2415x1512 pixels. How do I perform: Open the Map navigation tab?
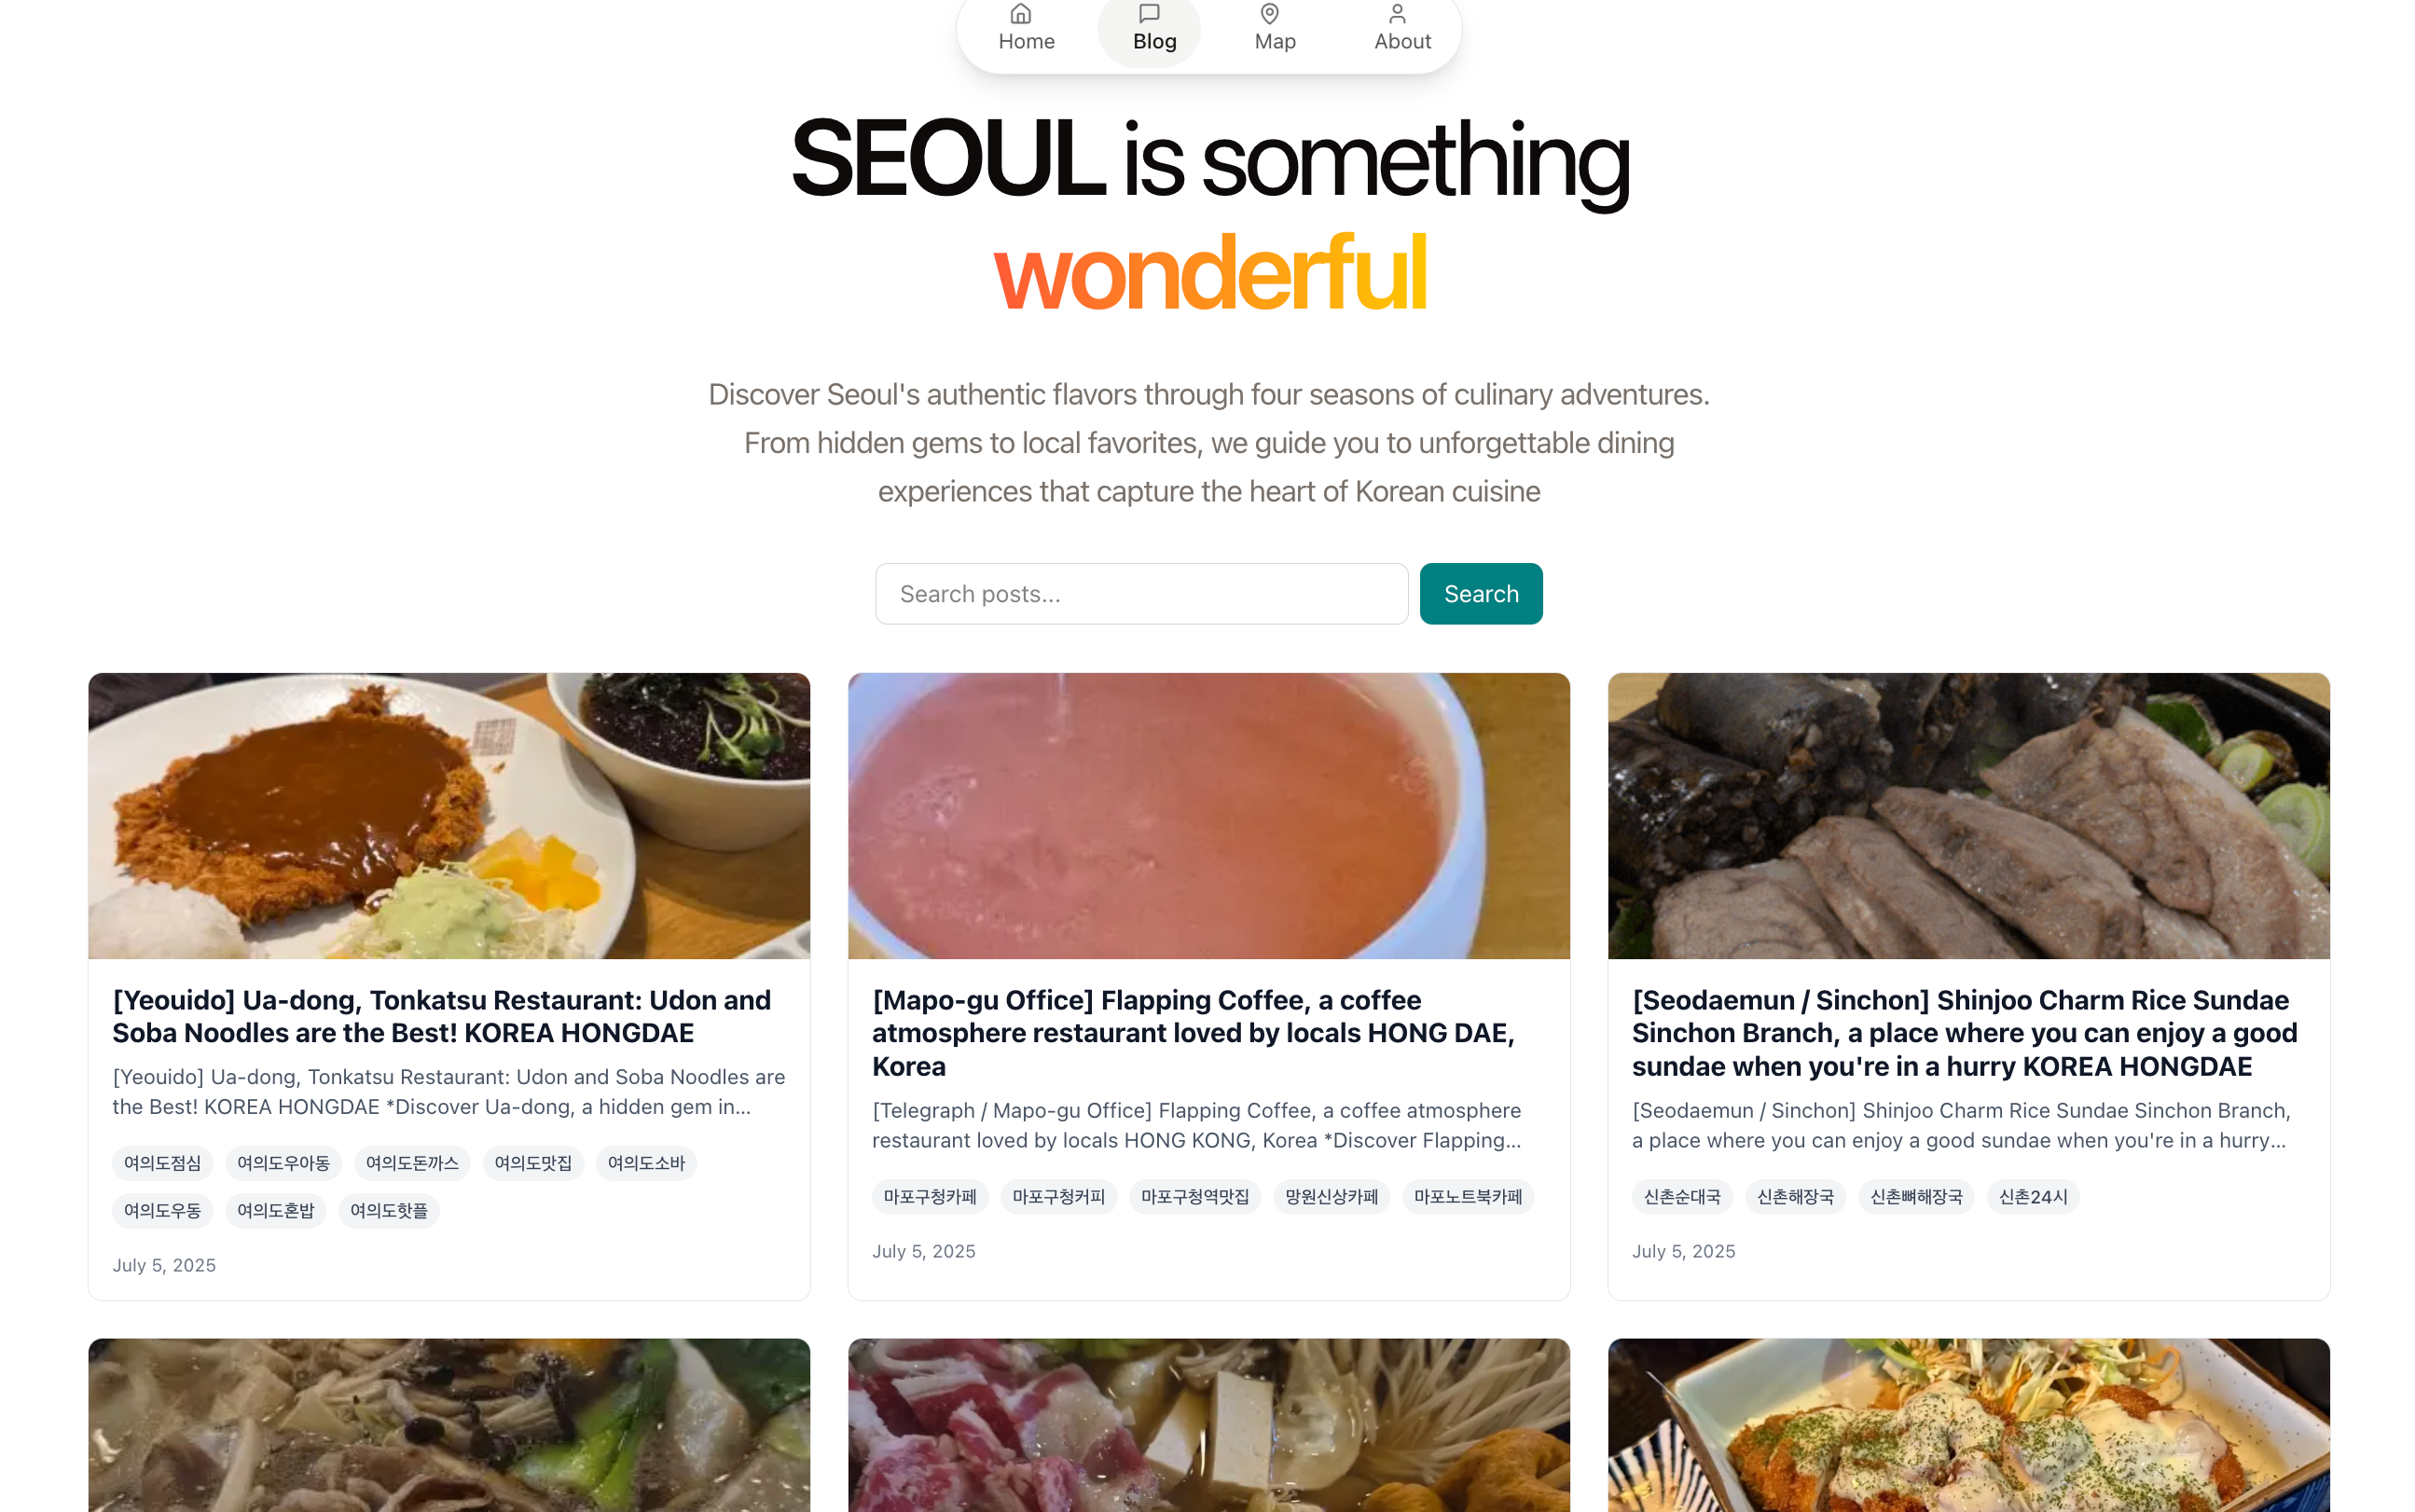[x=1274, y=29]
